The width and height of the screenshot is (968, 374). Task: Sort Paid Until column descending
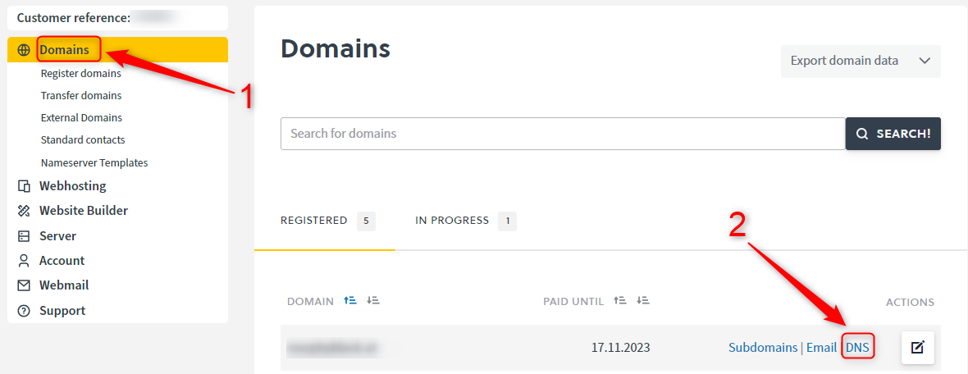pos(643,300)
